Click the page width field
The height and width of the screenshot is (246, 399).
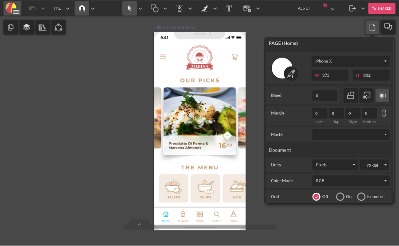coord(330,75)
